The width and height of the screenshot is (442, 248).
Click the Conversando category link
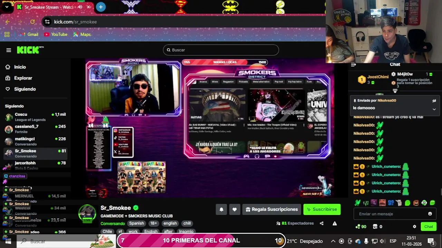click(x=113, y=223)
